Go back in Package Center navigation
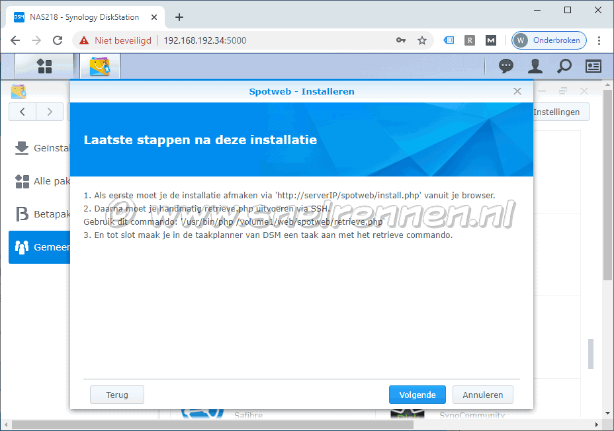614x431 pixels. [22, 112]
